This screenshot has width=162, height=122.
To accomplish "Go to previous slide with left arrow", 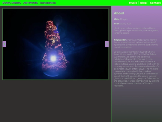I will click(x=4, y=44).
